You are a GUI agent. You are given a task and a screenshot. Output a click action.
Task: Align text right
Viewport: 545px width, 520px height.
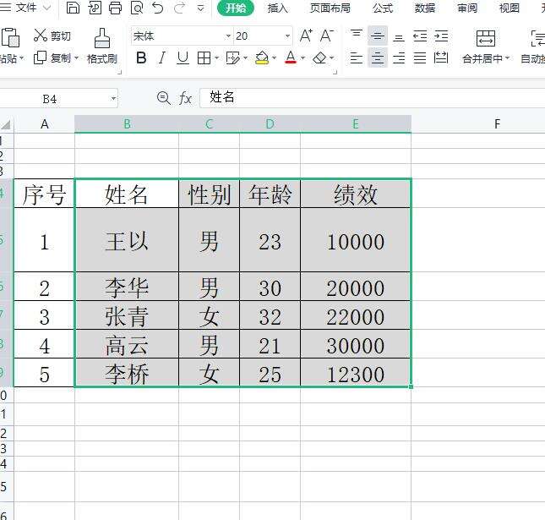tap(399, 57)
